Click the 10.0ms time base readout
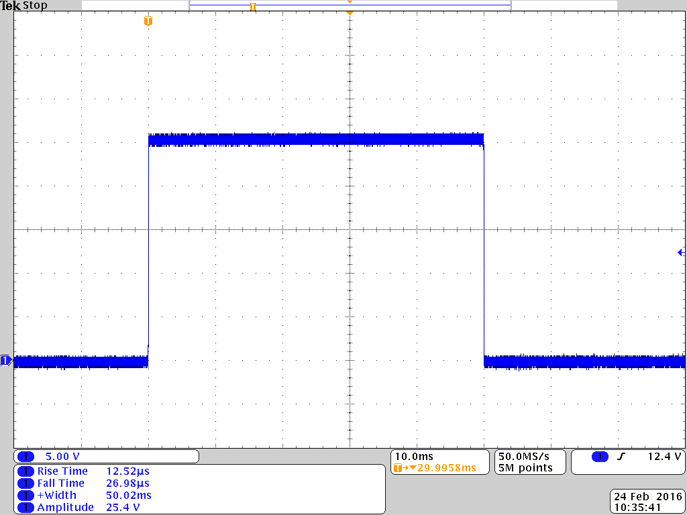This screenshot has width=687, height=515. pyautogui.click(x=414, y=457)
